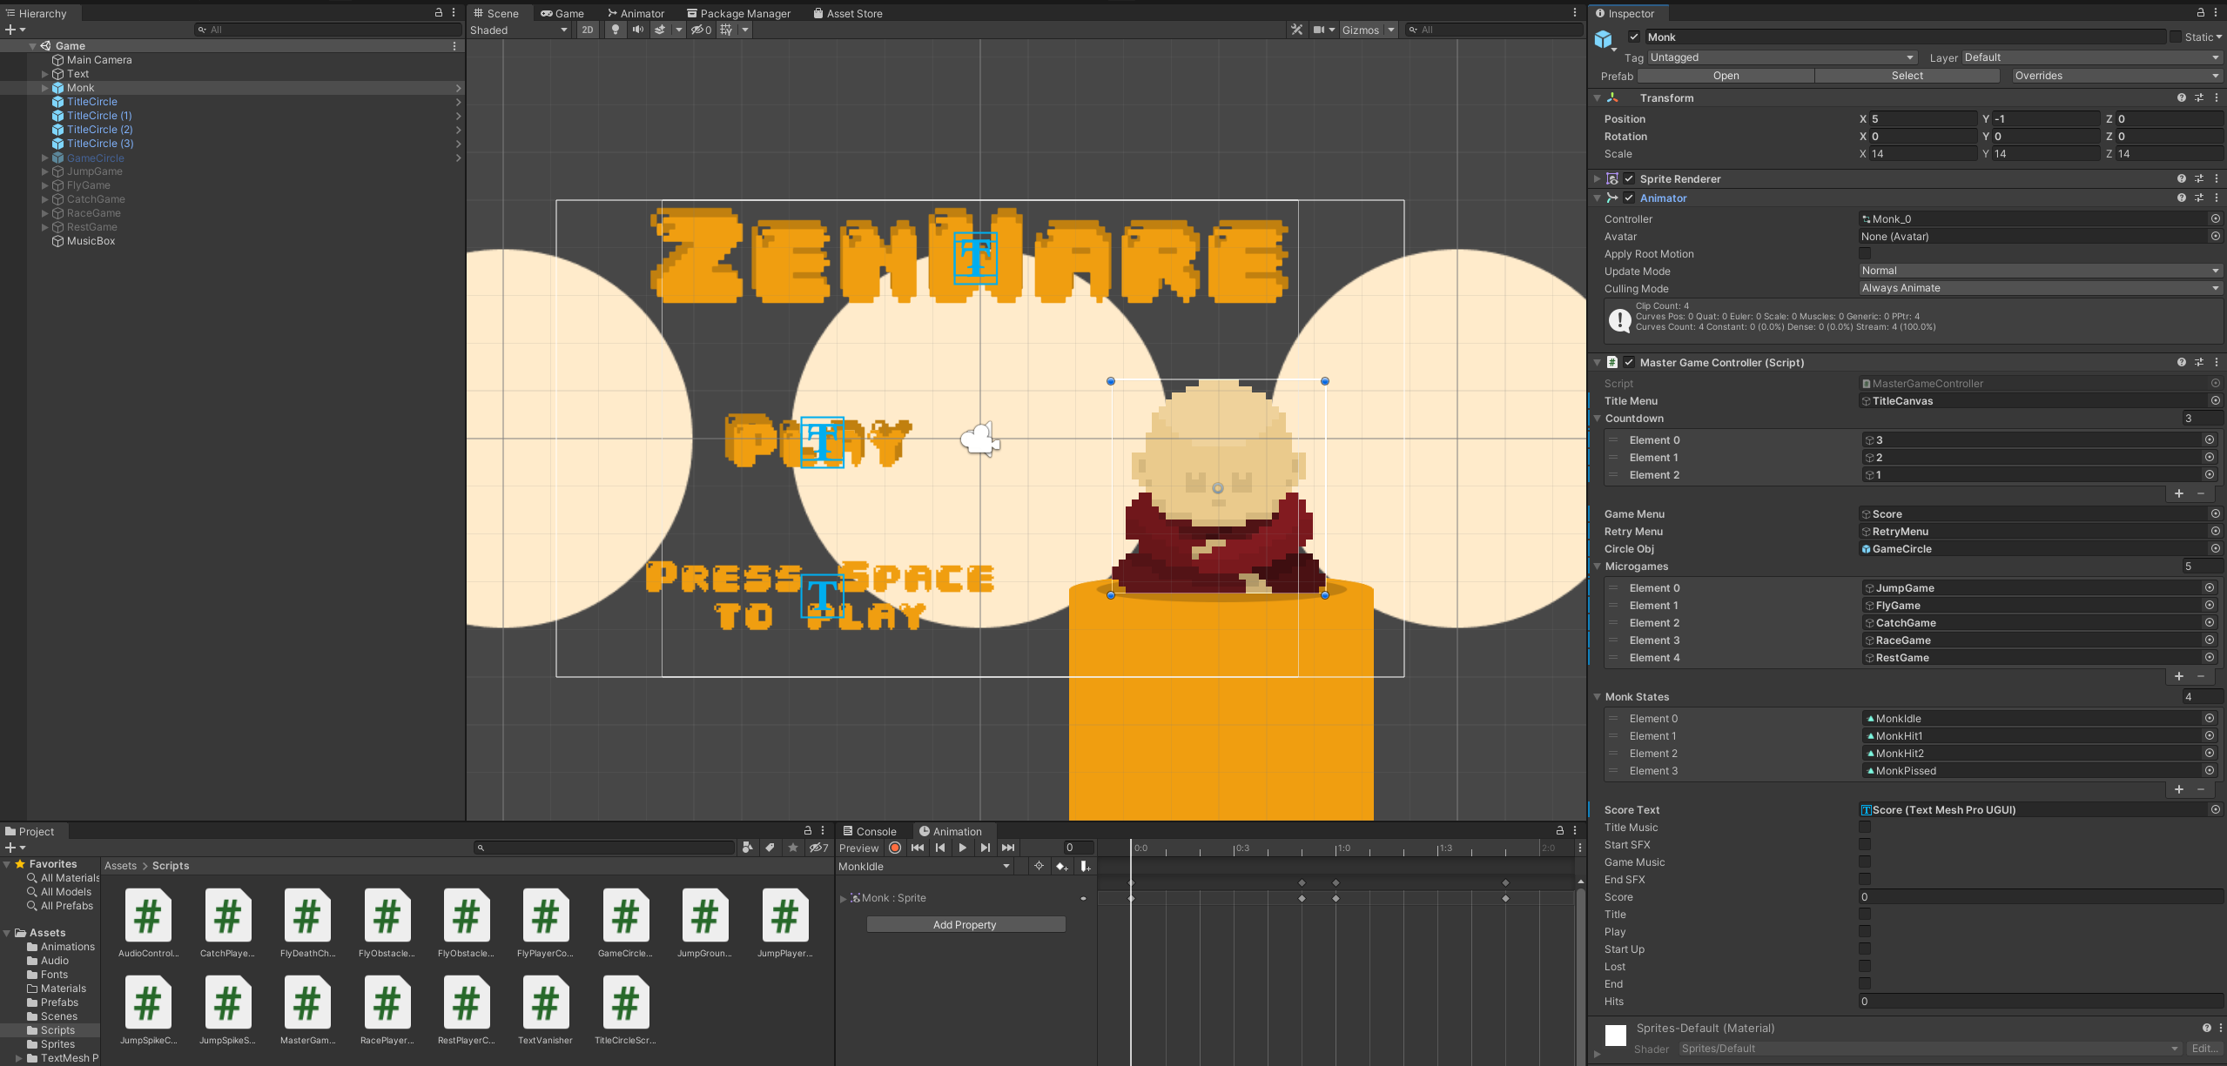Lock the Inspector panel
This screenshot has width=2227, height=1066.
2200,13
